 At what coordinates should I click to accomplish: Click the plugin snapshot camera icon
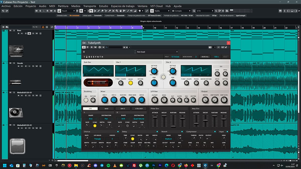coord(210,47)
